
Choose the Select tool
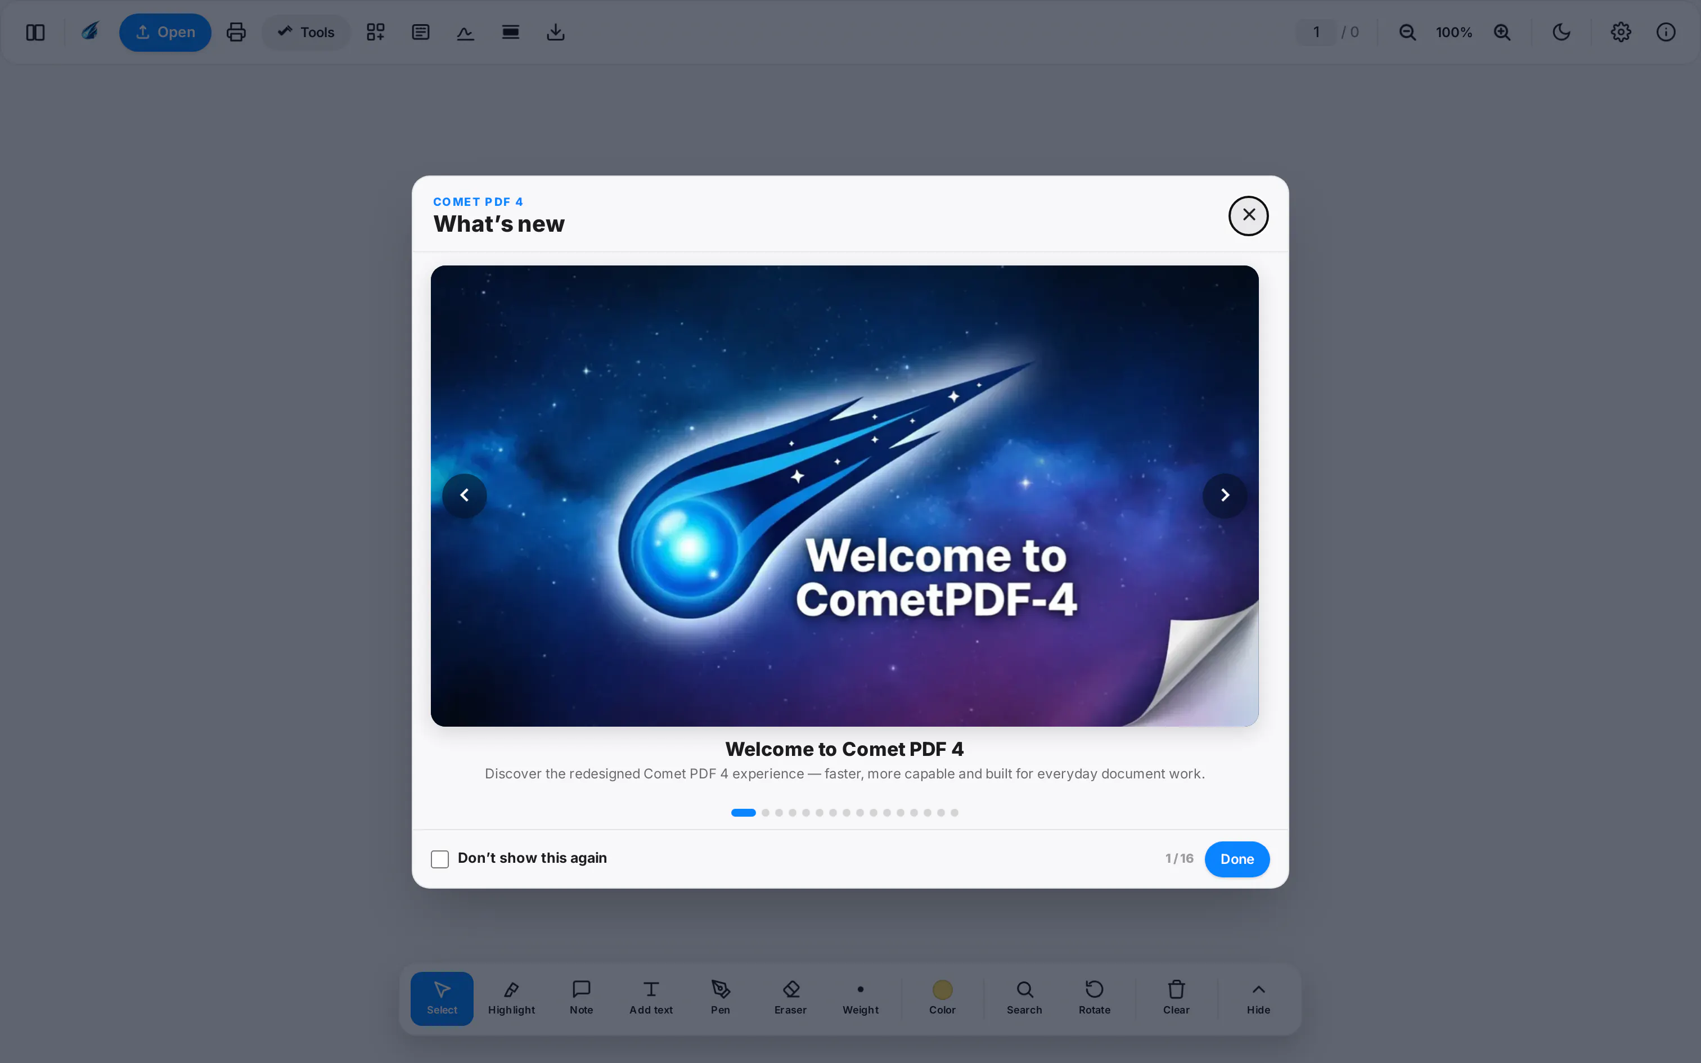442,998
